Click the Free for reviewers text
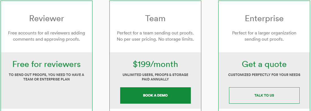311x111 pixels. 47,64
